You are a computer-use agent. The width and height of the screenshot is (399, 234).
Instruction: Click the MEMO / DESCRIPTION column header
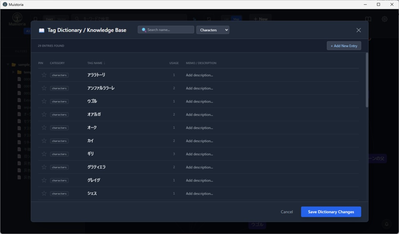201,63
